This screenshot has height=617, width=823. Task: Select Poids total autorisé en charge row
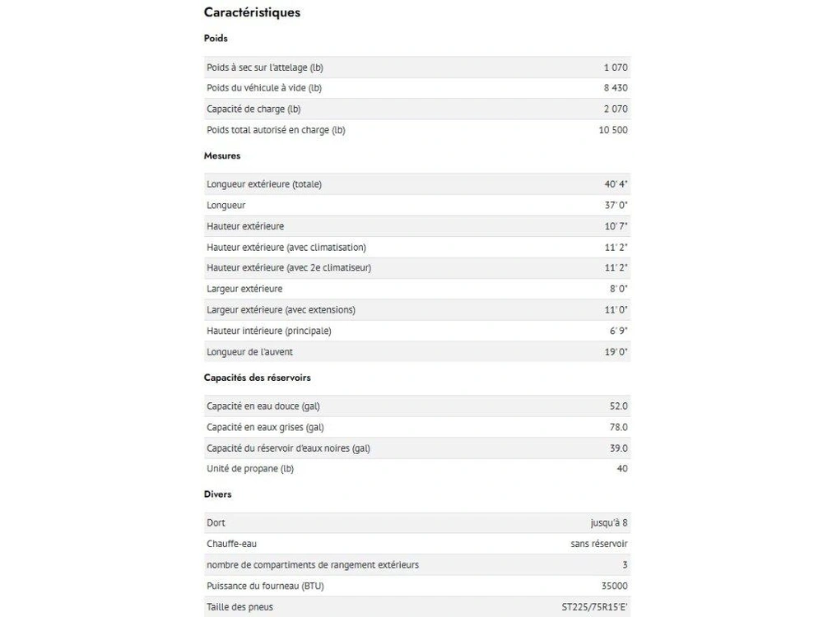click(x=417, y=130)
